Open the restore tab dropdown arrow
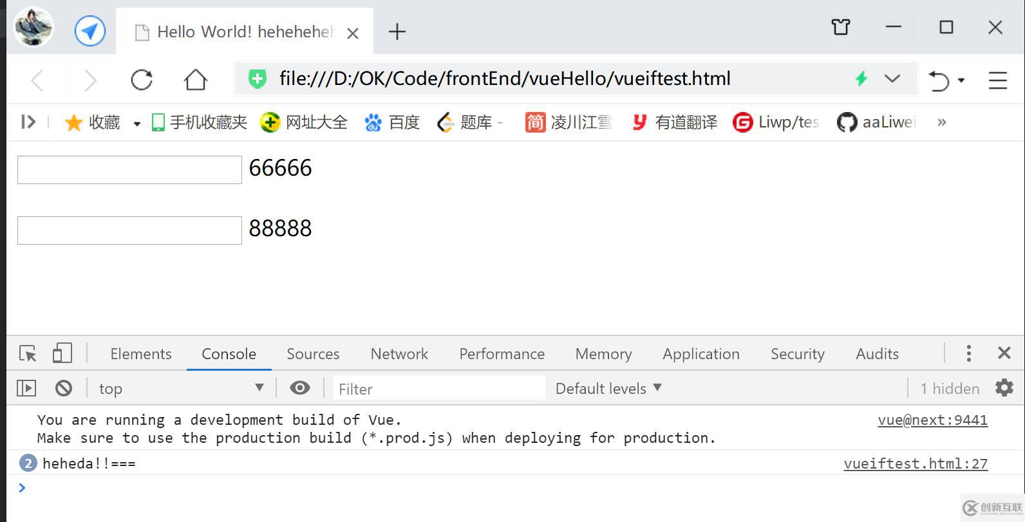 click(x=961, y=80)
